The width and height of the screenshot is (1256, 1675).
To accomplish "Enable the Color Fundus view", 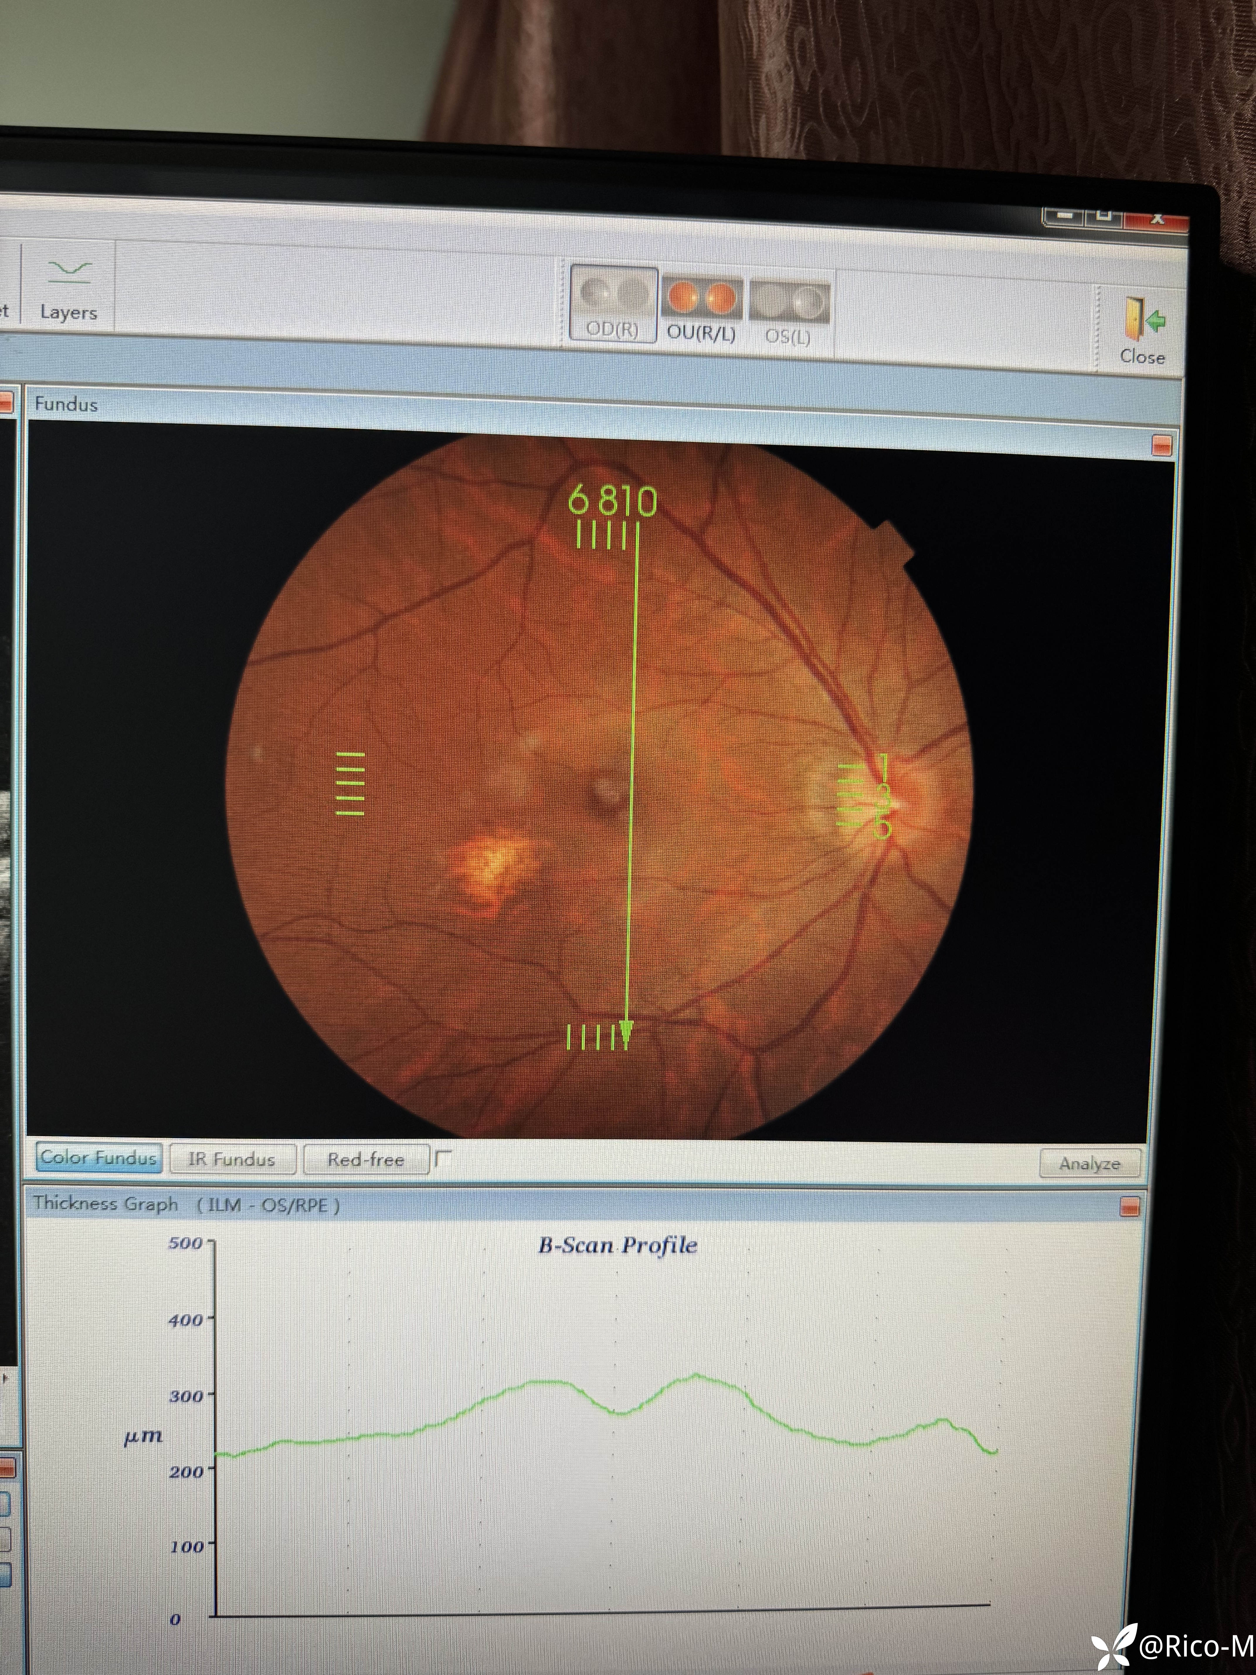I will click(99, 1157).
